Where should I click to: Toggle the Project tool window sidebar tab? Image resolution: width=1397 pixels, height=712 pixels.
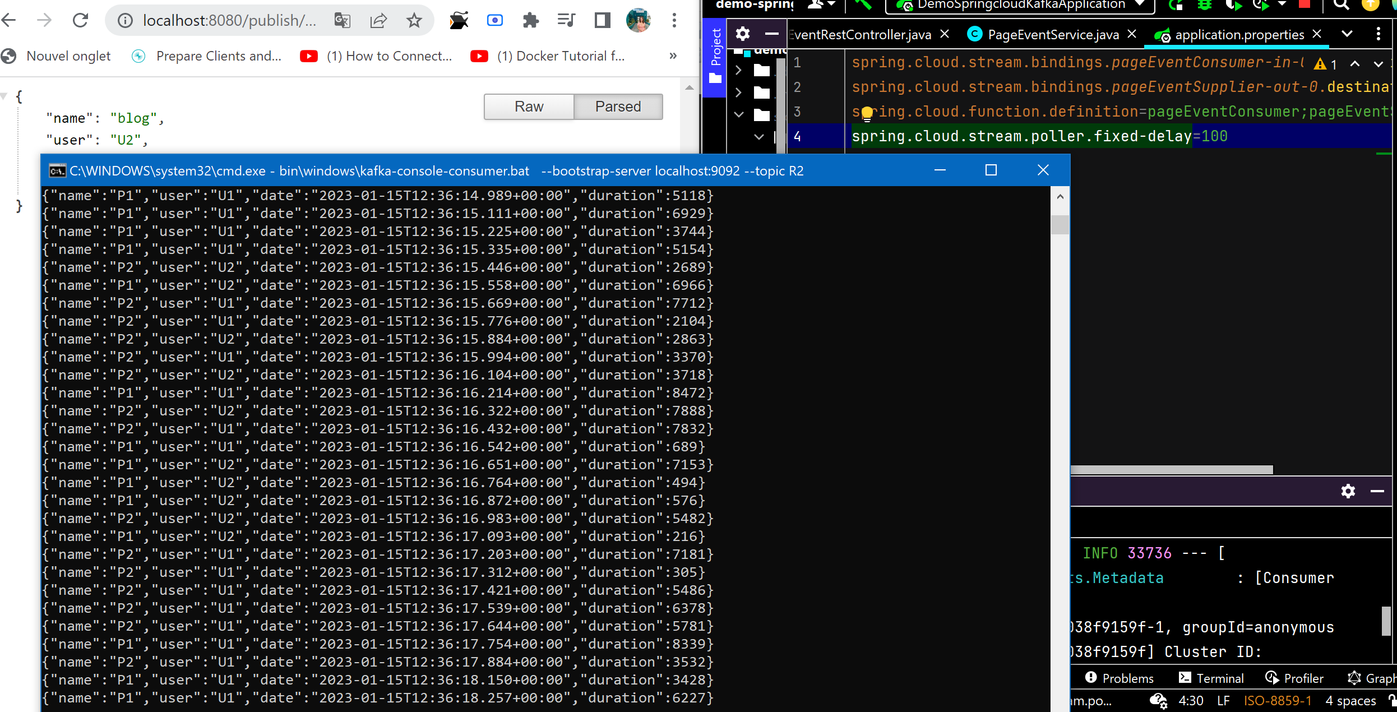pyautogui.click(x=715, y=56)
